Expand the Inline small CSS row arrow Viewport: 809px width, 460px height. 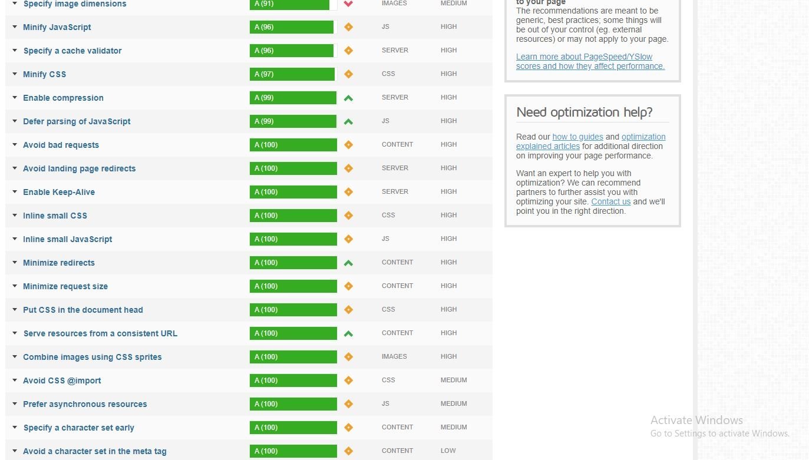coord(15,216)
